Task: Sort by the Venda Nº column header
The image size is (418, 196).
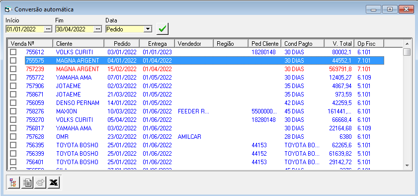Action: (30, 43)
